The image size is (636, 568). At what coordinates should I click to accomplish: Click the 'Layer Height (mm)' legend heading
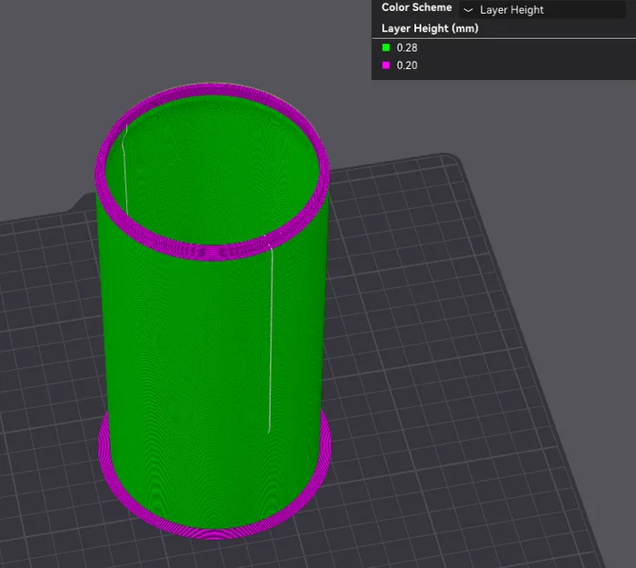pos(430,28)
